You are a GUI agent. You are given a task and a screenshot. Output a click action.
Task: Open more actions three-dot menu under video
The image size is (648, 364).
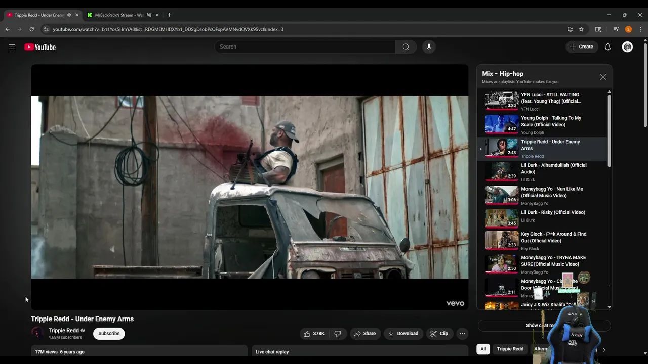click(462, 334)
